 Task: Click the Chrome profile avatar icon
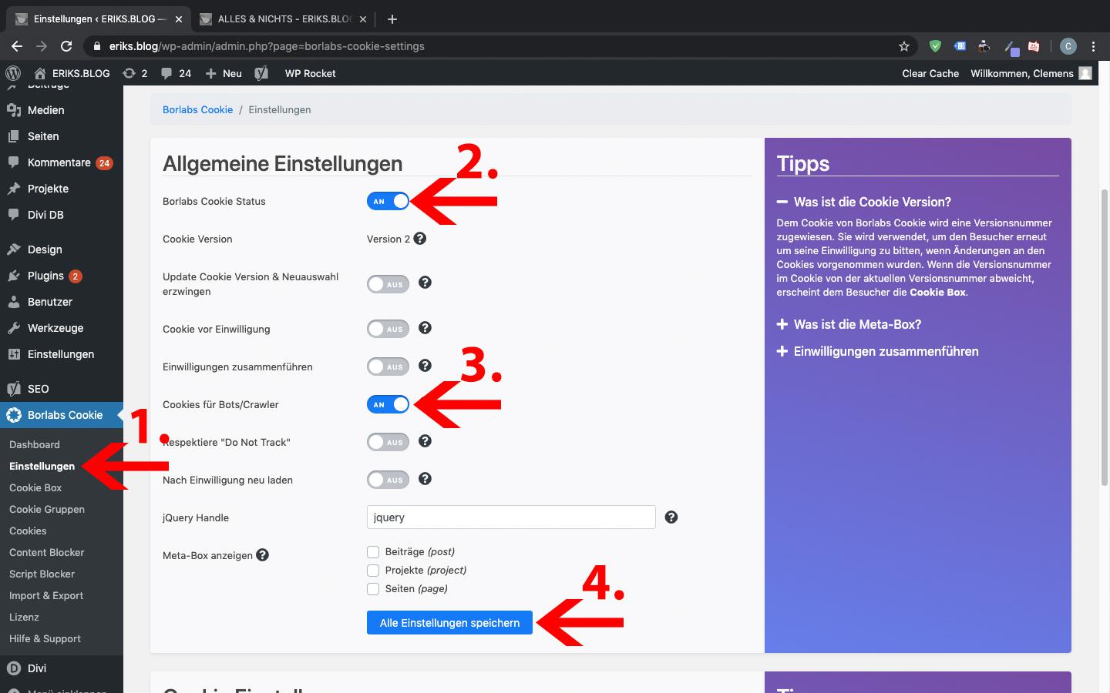click(1068, 46)
